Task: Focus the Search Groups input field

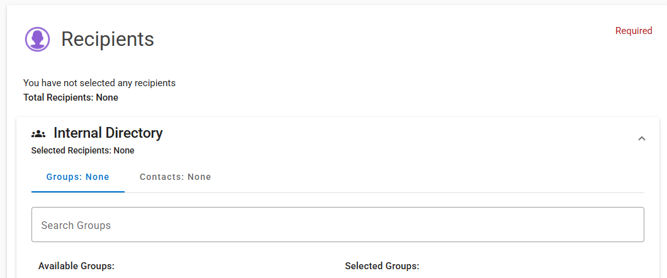Action: (x=337, y=225)
